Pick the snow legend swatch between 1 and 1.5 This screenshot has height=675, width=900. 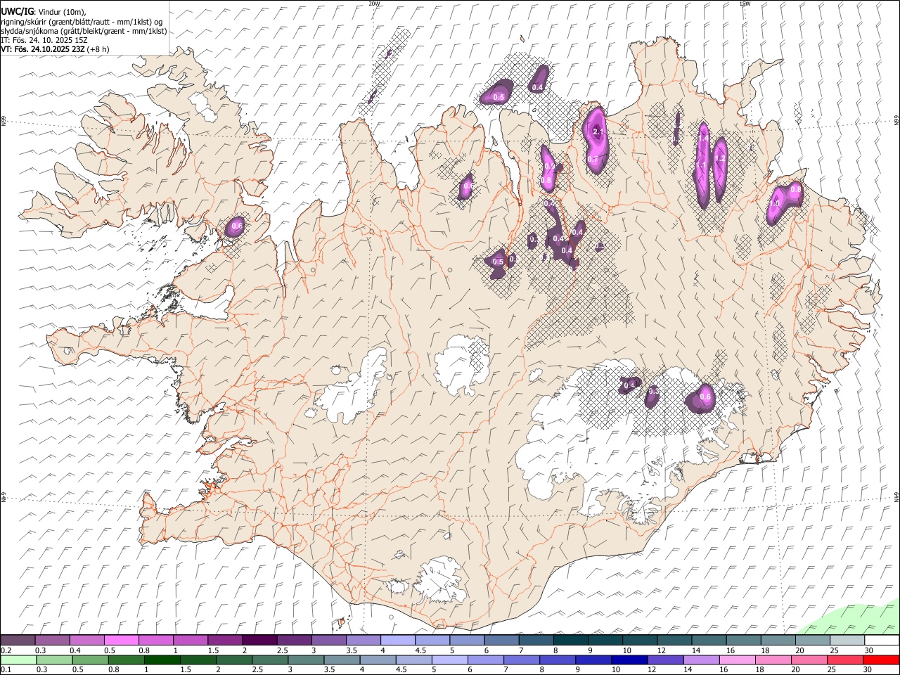[x=190, y=641]
